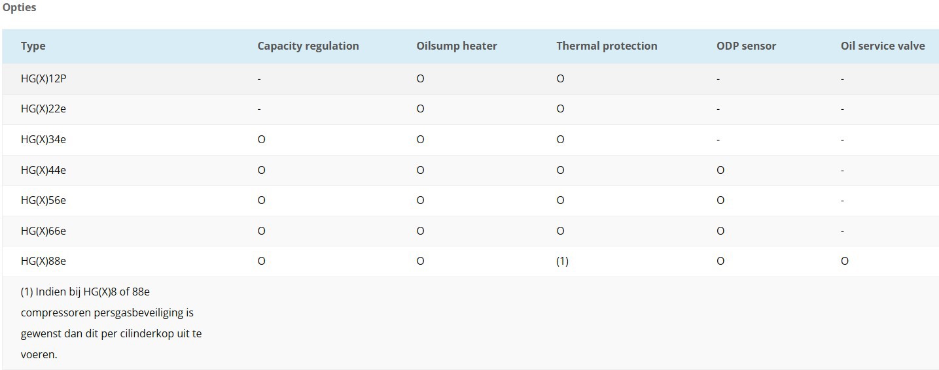This screenshot has height=370, width=939.
Task: Select the Oilsump heater column header
Action: coord(457,46)
